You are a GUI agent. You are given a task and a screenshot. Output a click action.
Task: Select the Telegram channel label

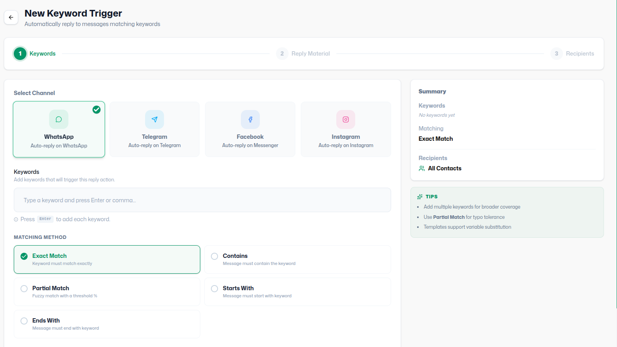click(x=155, y=137)
